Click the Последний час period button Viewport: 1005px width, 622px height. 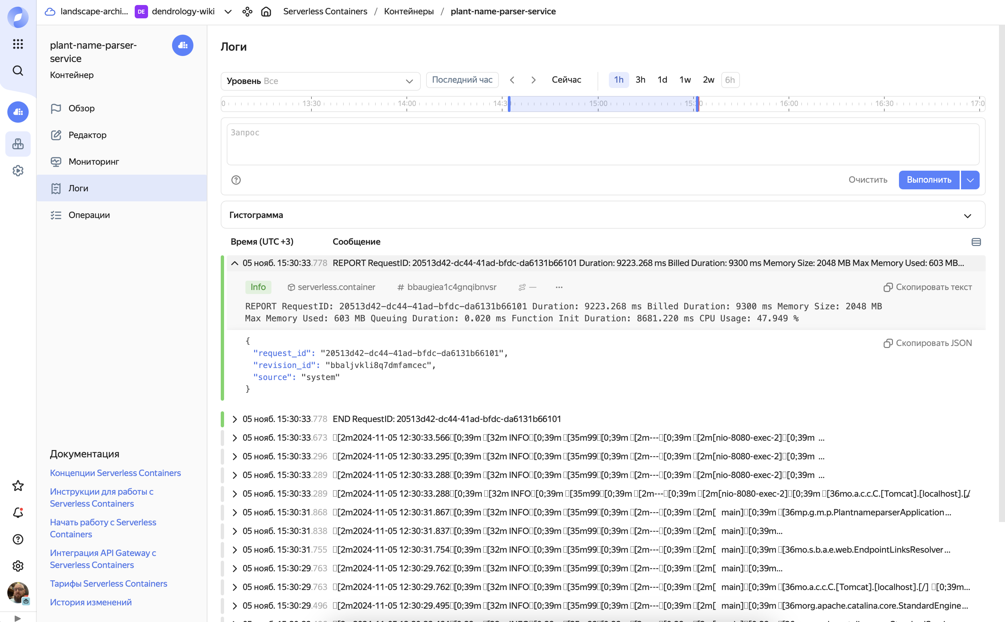tap(462, 80)
